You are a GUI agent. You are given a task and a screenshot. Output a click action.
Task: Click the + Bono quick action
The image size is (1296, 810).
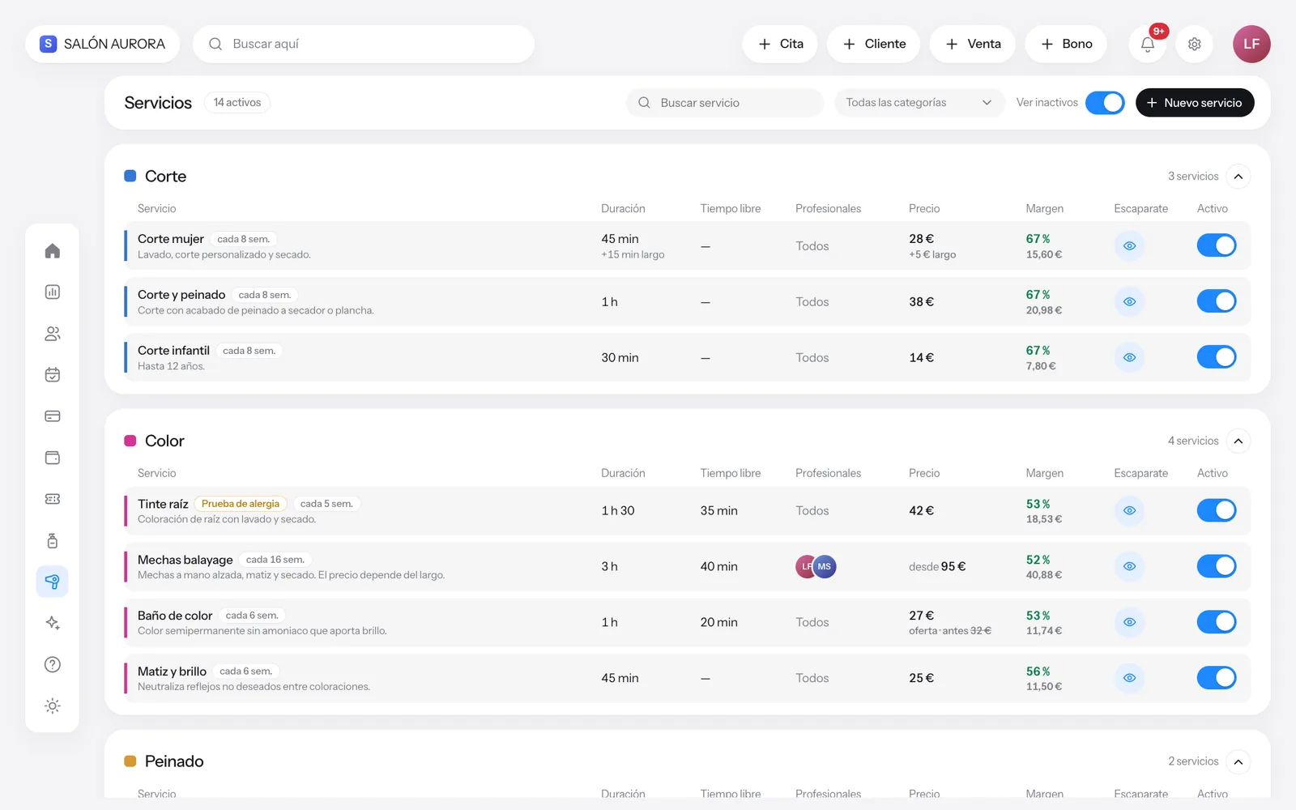pyautogui.click(x=1066, y=44)
